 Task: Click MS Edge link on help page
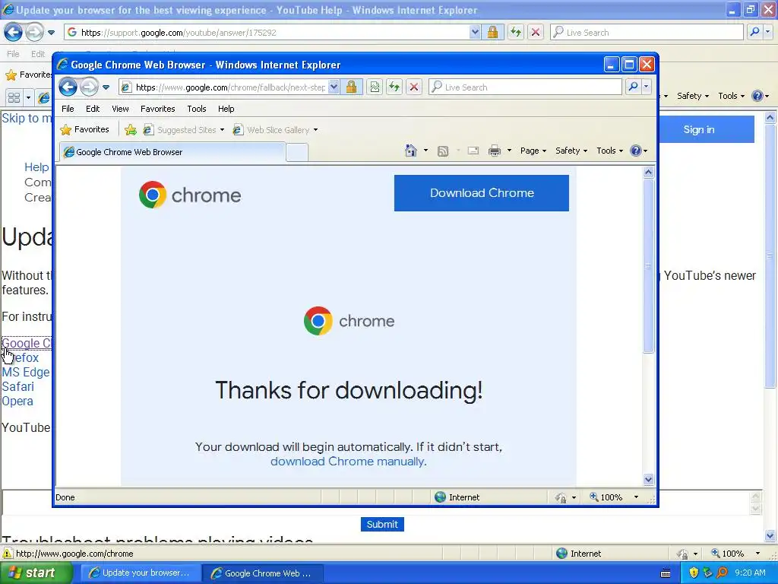point(26,373)
